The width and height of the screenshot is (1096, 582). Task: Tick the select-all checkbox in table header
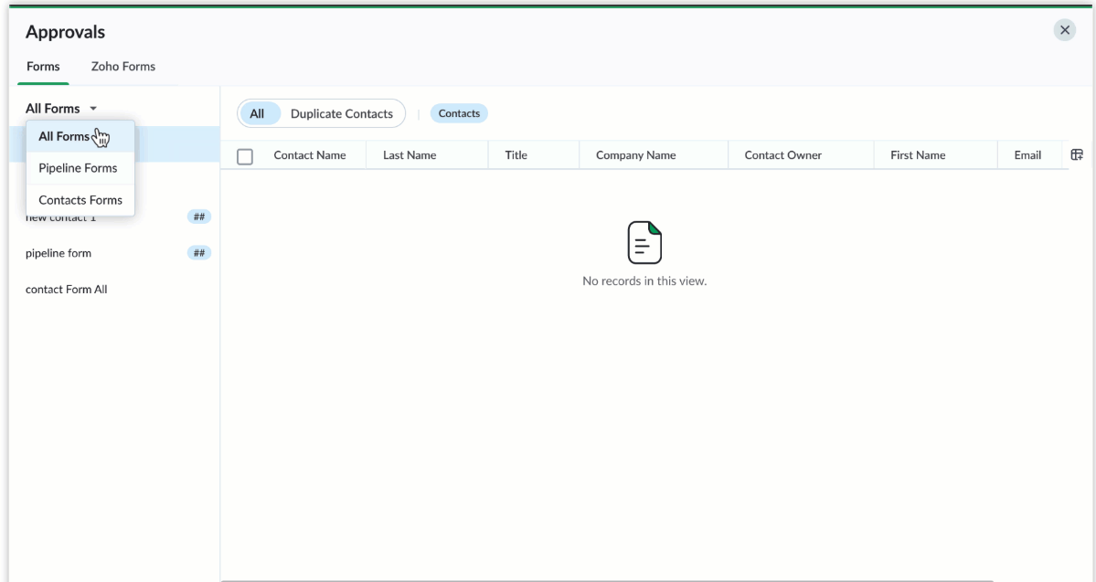pos(245,156)
